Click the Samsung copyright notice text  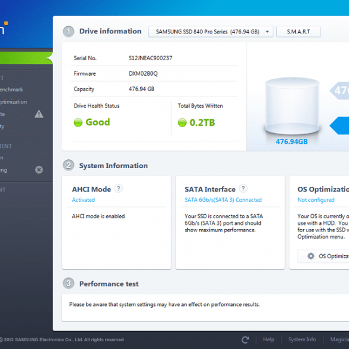[61, 339]
